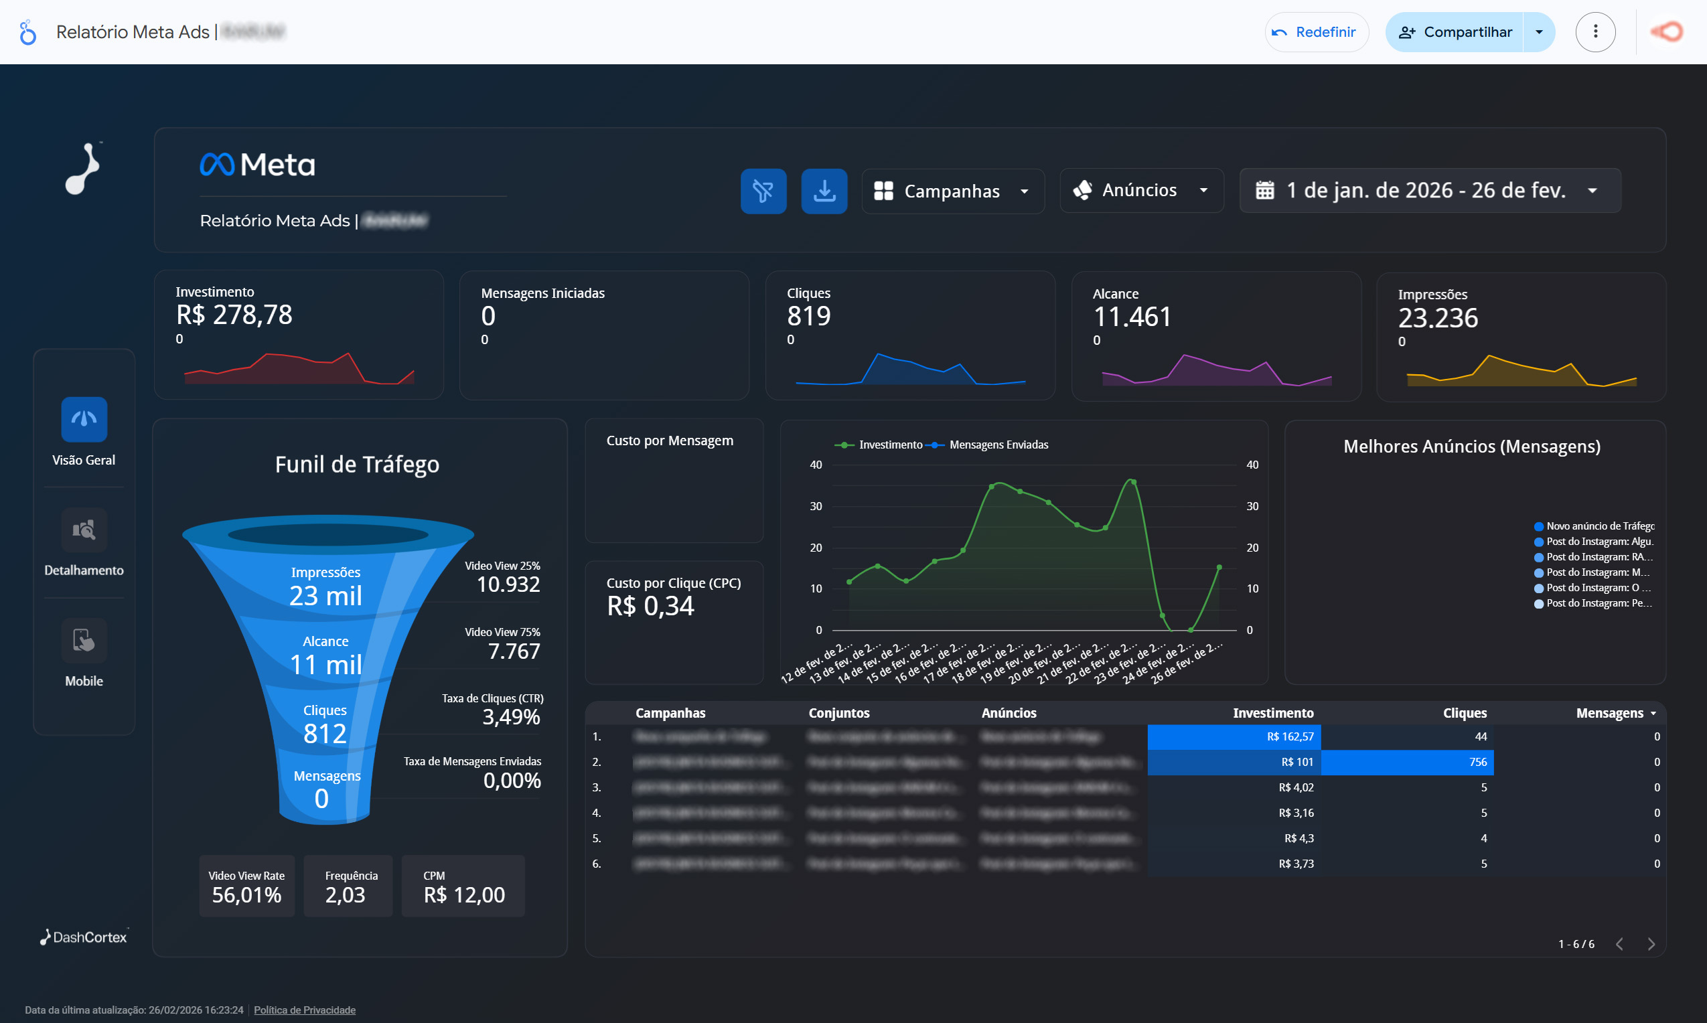The height and width of the screenshot is (1023, 1707).
Task: Sort table by Mensagens column header
Action: pyautogui.click(x=1609, y=713)
